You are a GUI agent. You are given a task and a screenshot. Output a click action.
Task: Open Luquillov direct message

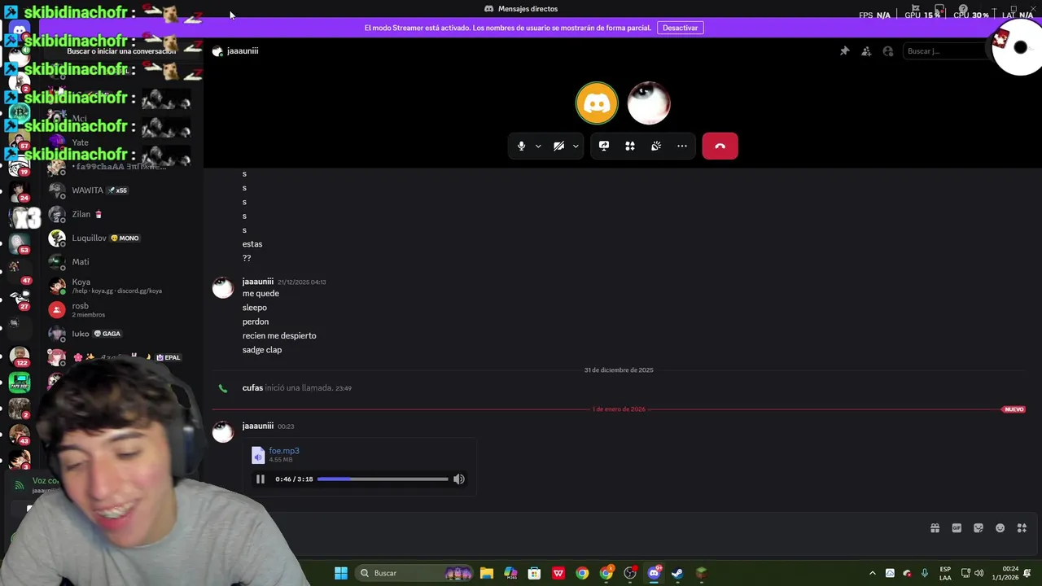[x=120, y=238]
